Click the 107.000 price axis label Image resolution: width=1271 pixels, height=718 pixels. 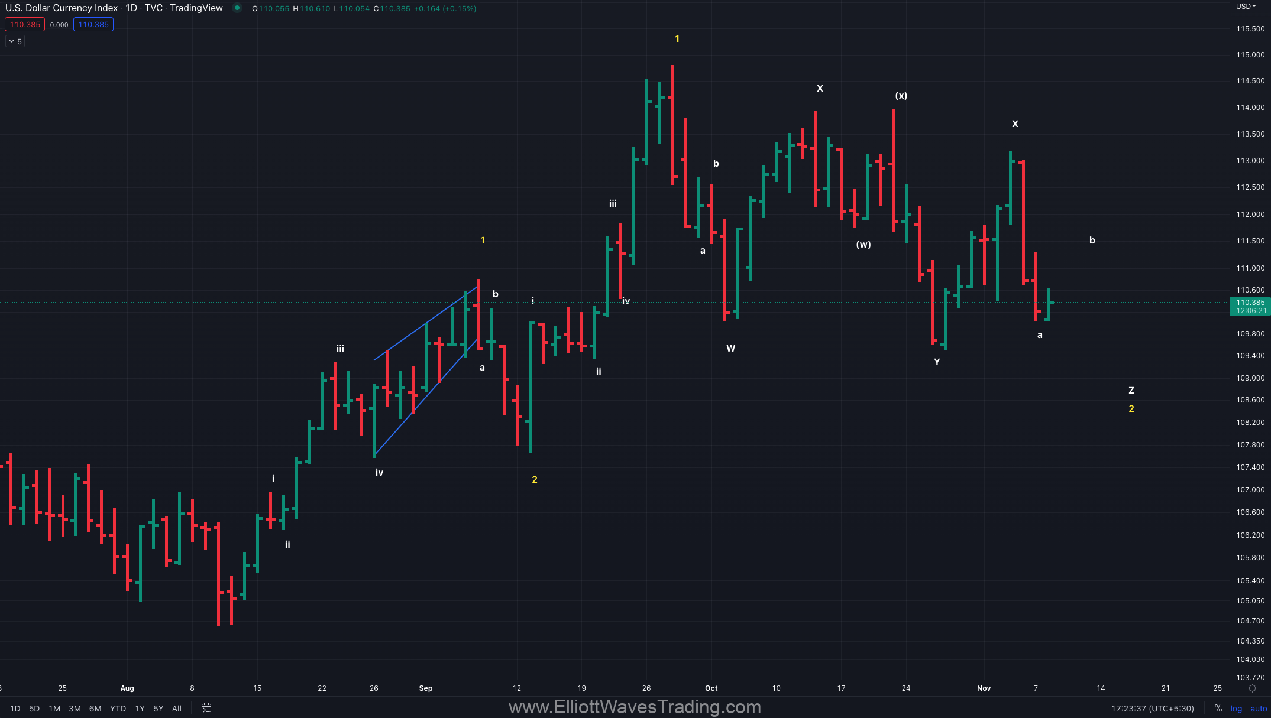pyautogui.click(x=1250, y=490)
